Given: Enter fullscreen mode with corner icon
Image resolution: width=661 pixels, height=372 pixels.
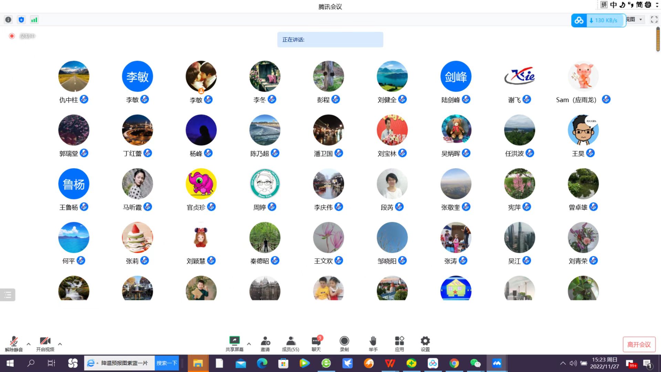Looking at the screenshot, I should [654, 20].
